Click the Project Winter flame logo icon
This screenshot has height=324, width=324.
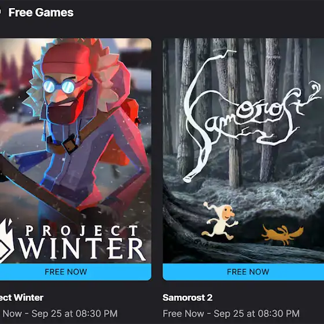(x=6, y=240)
